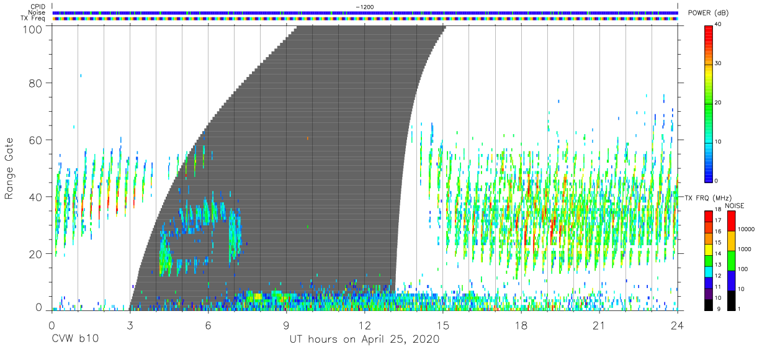Click the NOISE color scale bar
This screenshot has width=762, height=352.
coord(732,260)
